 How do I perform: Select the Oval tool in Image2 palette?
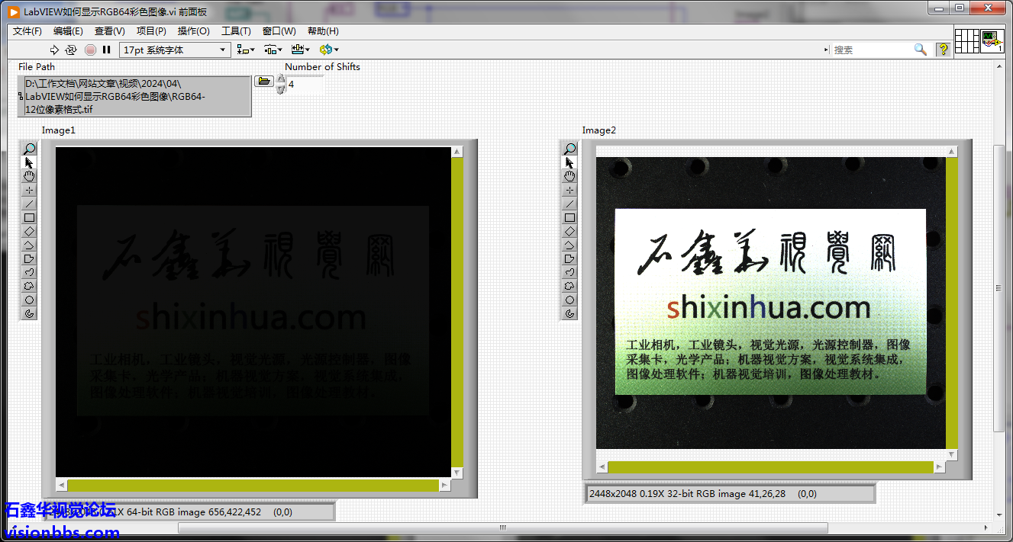(x=569, y=300)
